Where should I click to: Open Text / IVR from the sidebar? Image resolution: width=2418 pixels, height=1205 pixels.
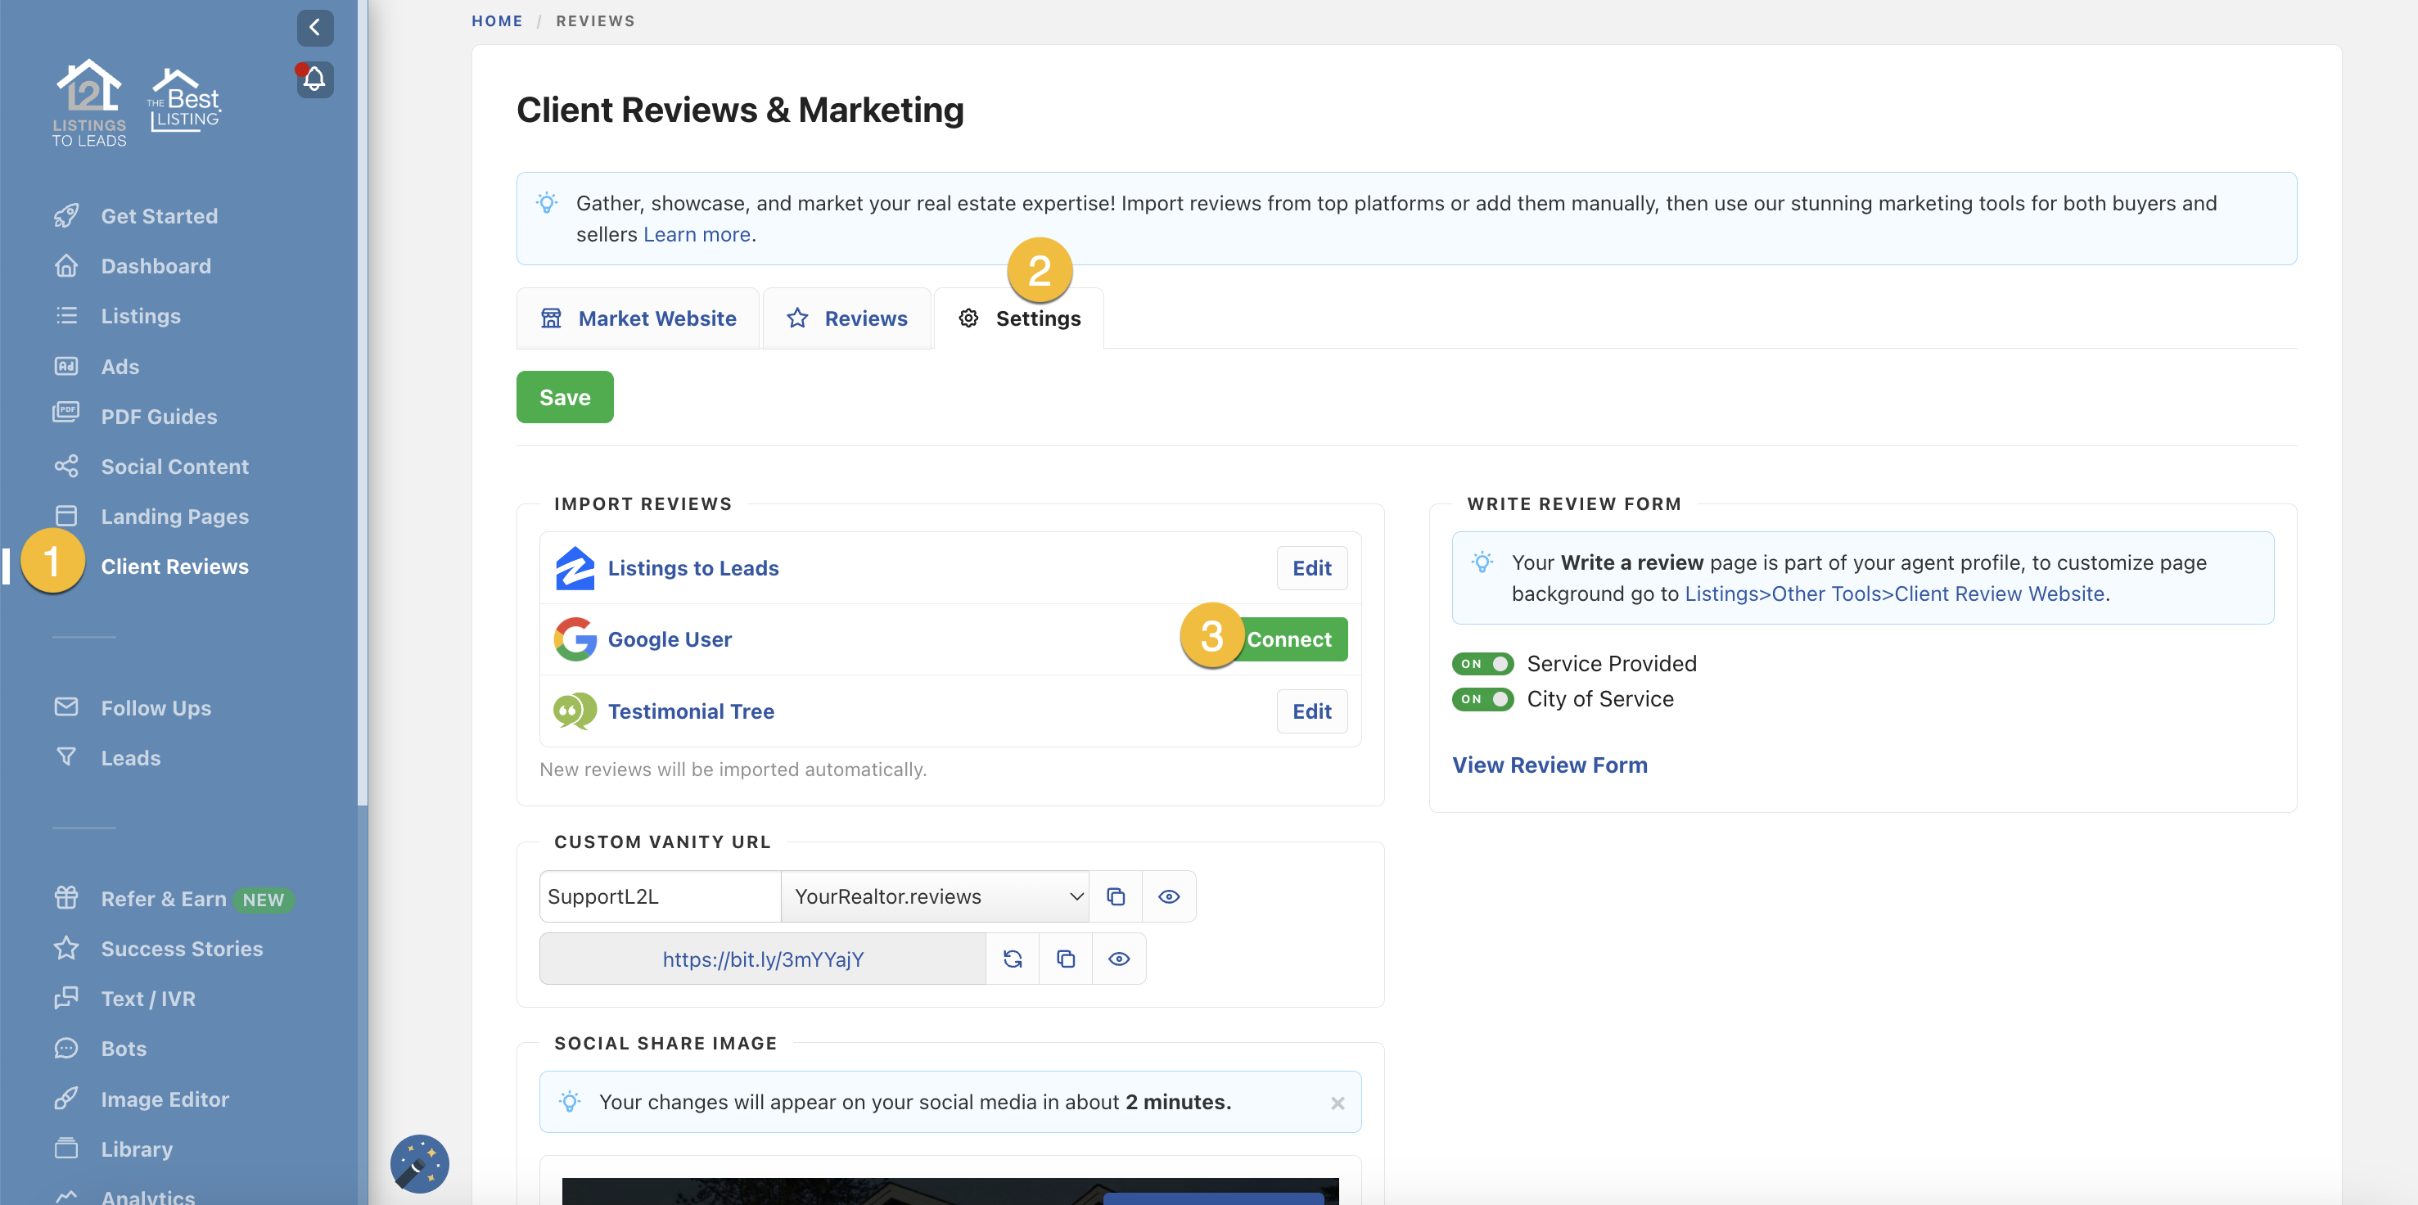pos(148,998)
